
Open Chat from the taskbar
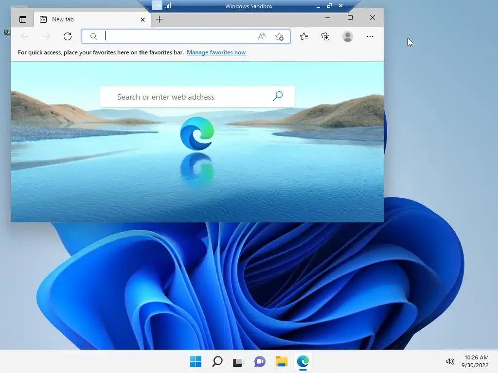pos(260,361)
